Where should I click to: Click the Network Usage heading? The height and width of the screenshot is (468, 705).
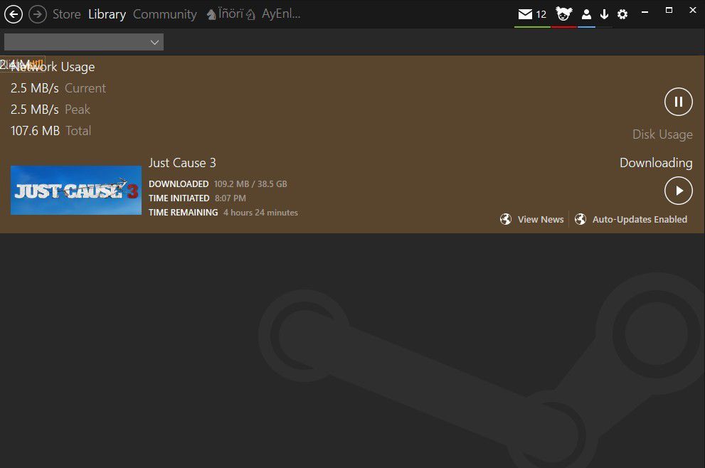[53, 67]
